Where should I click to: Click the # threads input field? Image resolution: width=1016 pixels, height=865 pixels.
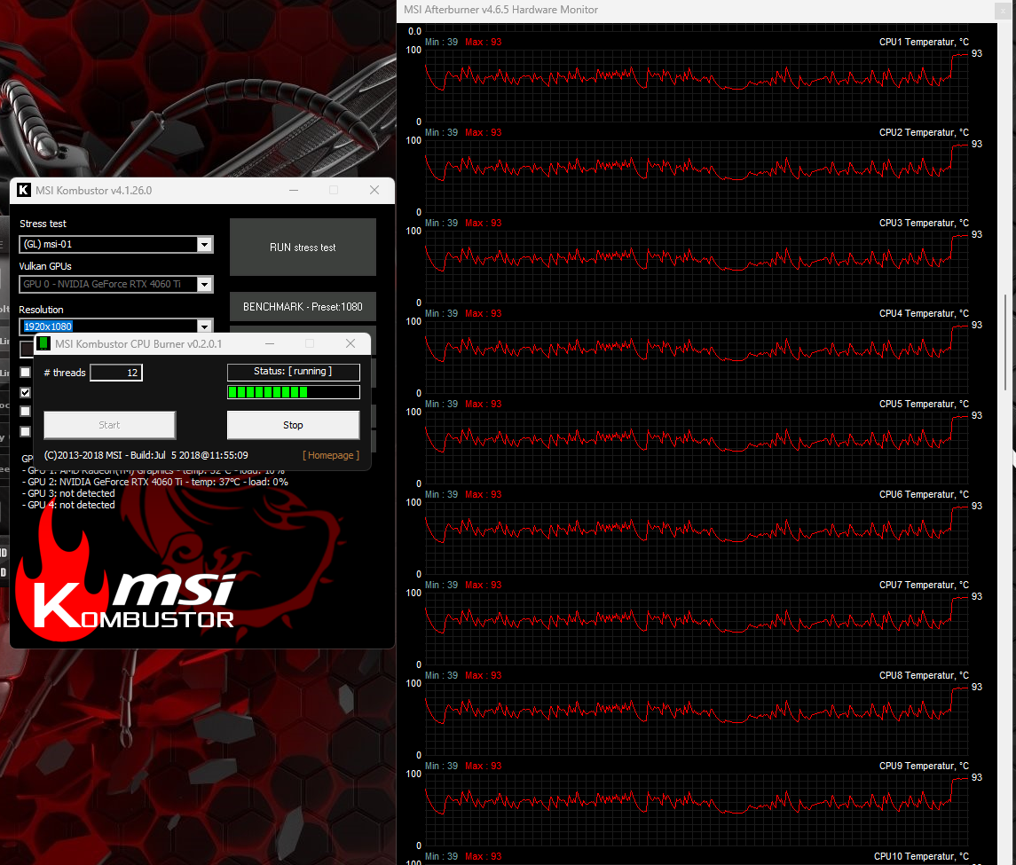(x=116, y=373)
